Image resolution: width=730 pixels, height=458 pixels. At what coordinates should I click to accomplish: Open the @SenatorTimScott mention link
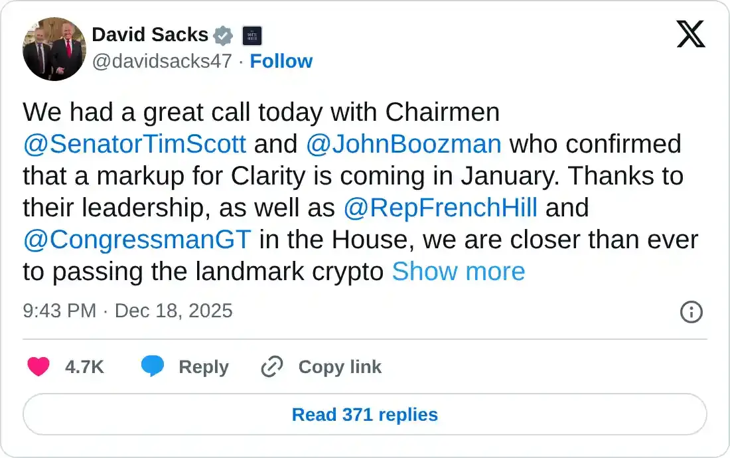[x=133, y=144]
